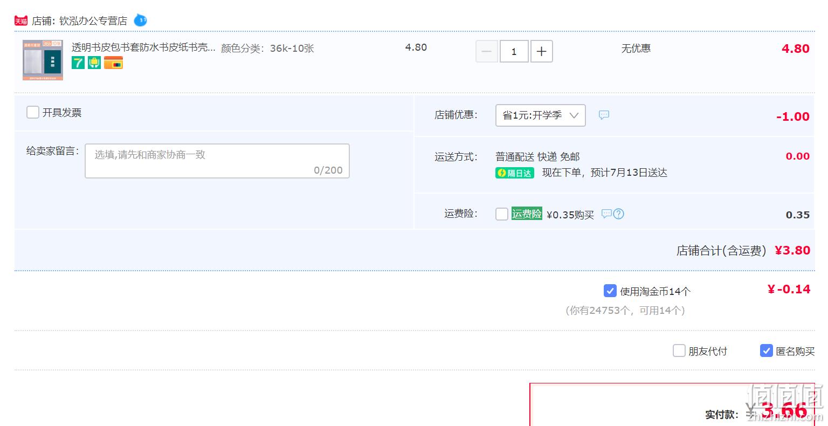Viewport: 828px width, 426px height.
Task: Check the 朋友代付 checkbox
Action: point(679,351)
